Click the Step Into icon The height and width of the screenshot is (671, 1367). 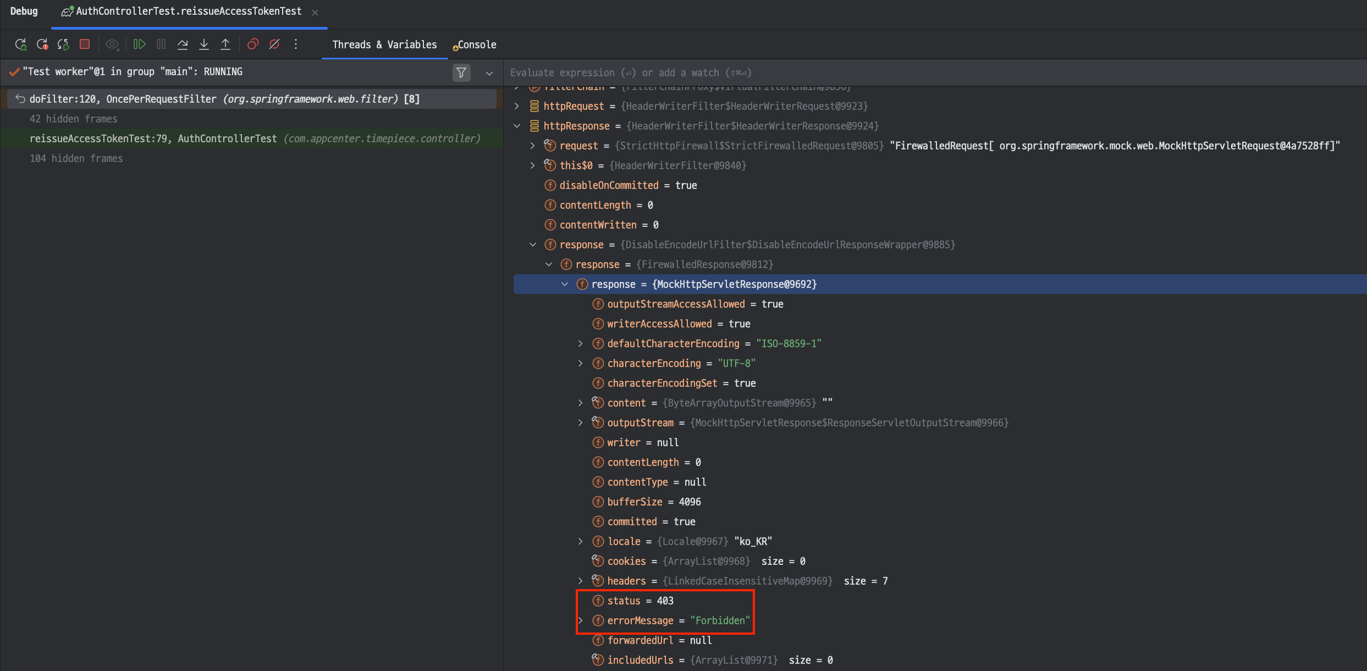click(x=204, y=45)
